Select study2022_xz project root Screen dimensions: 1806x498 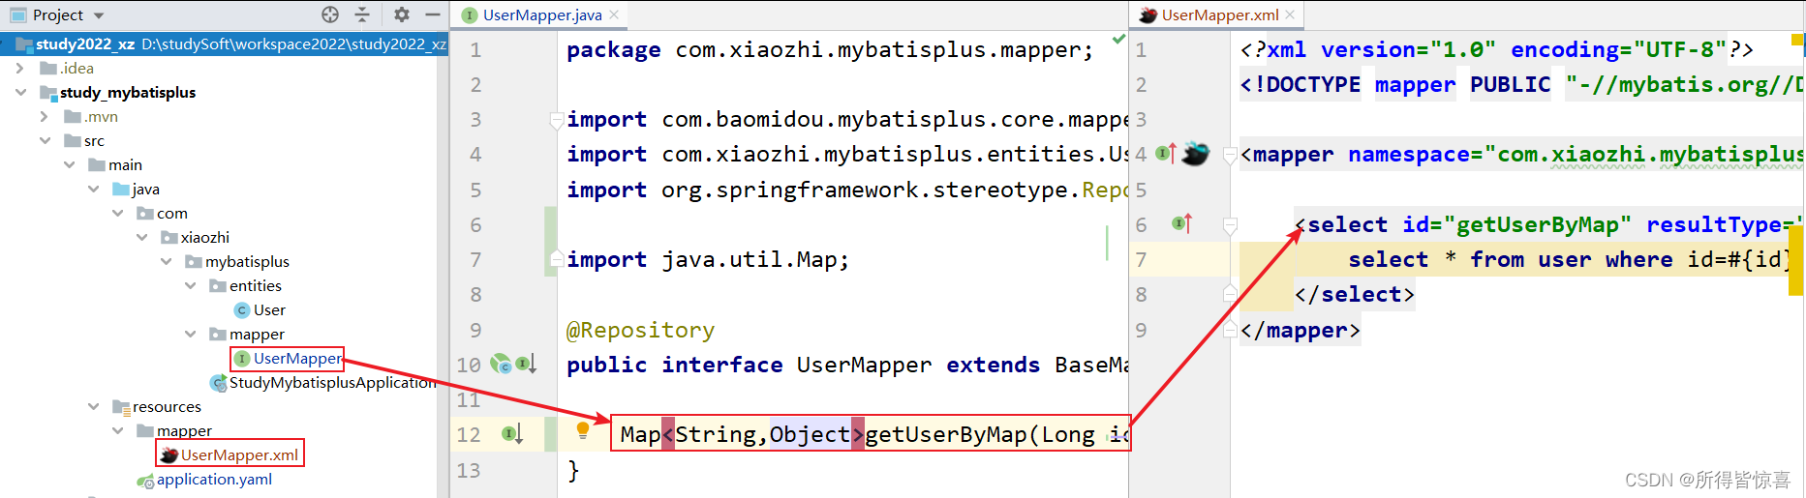click(224, 44)
